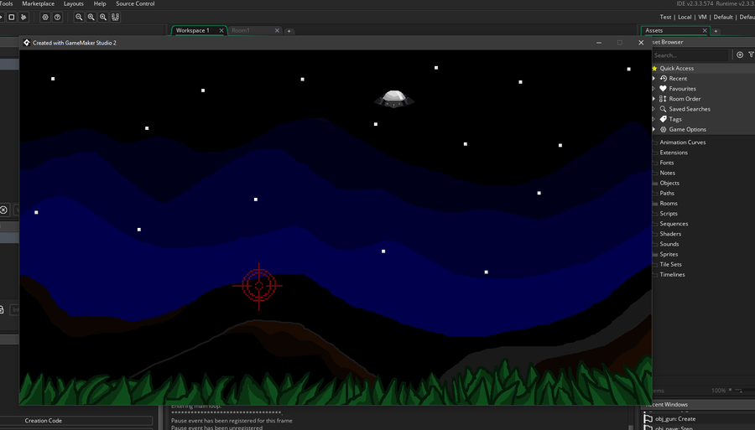755x430 pixels.
Task: Open the Help question-mark toolbar icon
Action: [x=57, y=17]
